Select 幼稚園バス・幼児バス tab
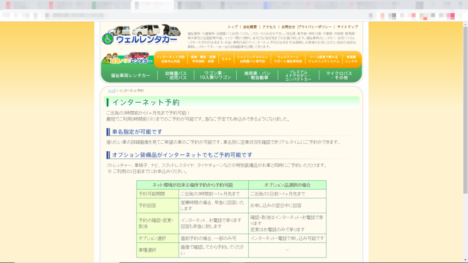 click(x=176, y=75)
